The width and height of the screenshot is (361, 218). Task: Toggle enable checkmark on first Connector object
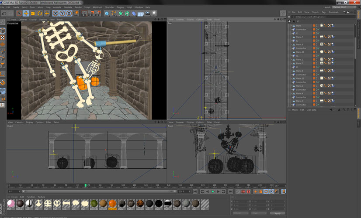[318, 30]
